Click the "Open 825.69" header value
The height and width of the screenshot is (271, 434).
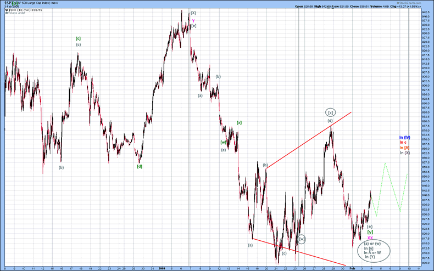(304, 7)
